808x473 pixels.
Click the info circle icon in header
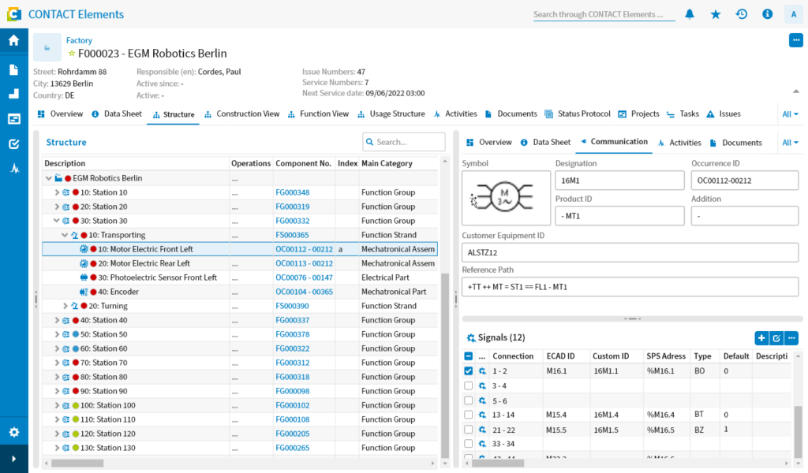(x=767, y=14)
